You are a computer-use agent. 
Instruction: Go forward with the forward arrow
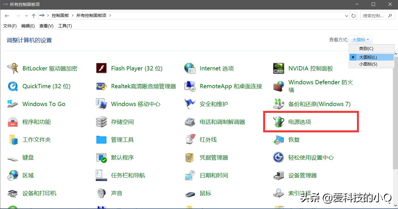click(18, 16)
